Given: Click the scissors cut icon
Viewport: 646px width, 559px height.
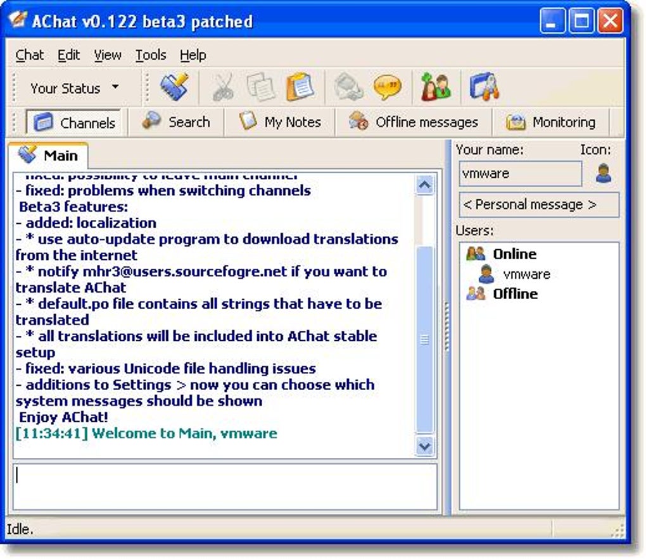Looking at the screenshot, I should pyautogui.click(x=223, y=87).
